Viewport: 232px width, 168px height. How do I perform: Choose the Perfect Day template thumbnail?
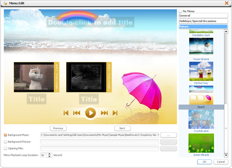click(201, 71)
